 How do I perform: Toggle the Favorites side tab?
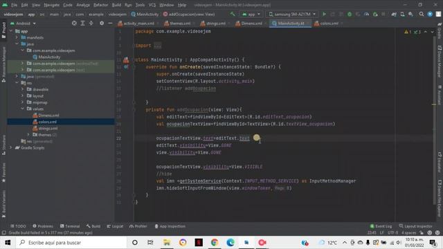coord(3,172)
